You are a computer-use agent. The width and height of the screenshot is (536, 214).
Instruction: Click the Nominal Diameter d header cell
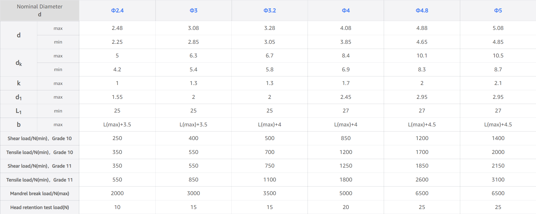[40, 10]
